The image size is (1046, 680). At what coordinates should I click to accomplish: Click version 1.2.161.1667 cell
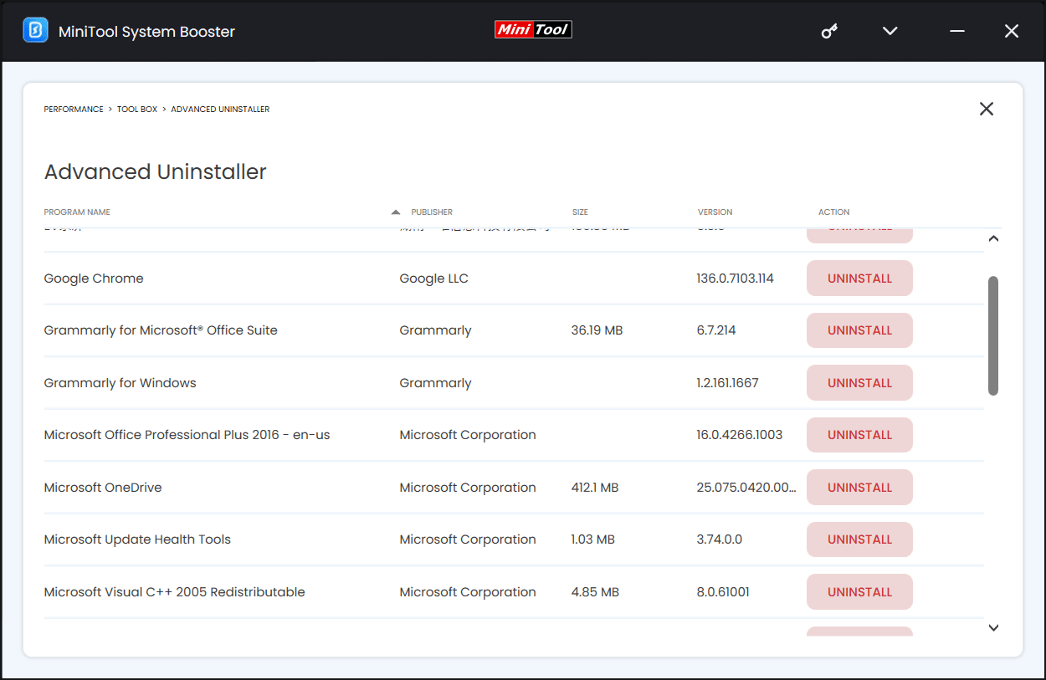tap(727, 383)
